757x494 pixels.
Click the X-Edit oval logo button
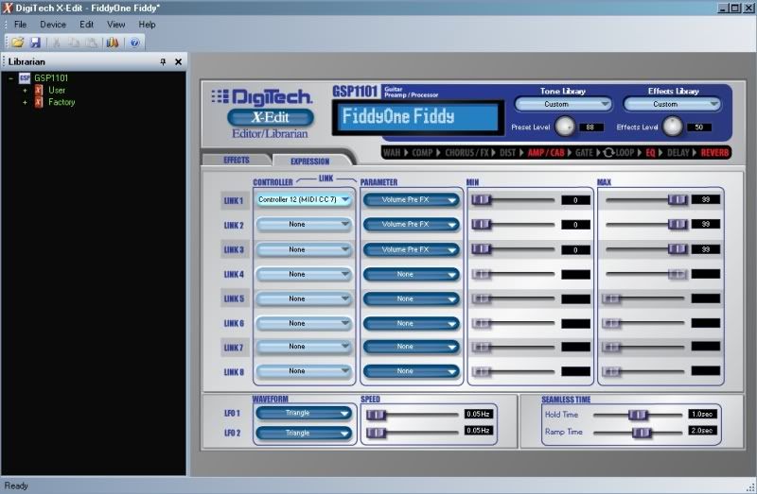click(271, 117)
